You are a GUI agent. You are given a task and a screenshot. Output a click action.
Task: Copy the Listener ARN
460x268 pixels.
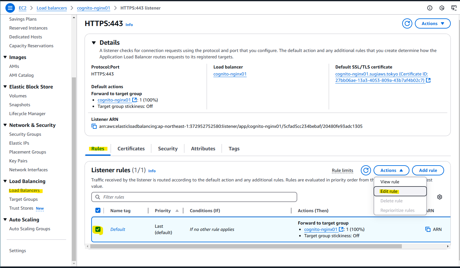pyautogui.click(x=94, y=126)
